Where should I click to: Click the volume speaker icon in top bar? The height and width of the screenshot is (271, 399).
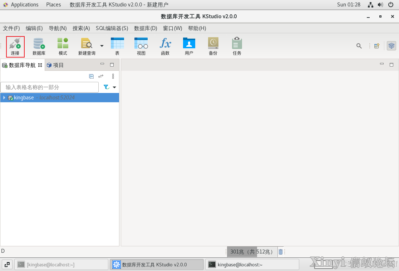click(380, 5)
